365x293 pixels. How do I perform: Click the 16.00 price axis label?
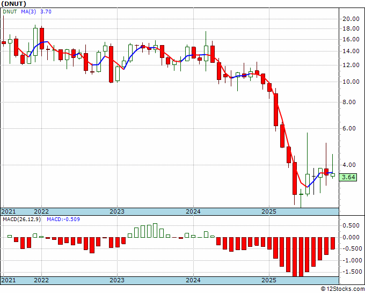(x=351, y=40)
